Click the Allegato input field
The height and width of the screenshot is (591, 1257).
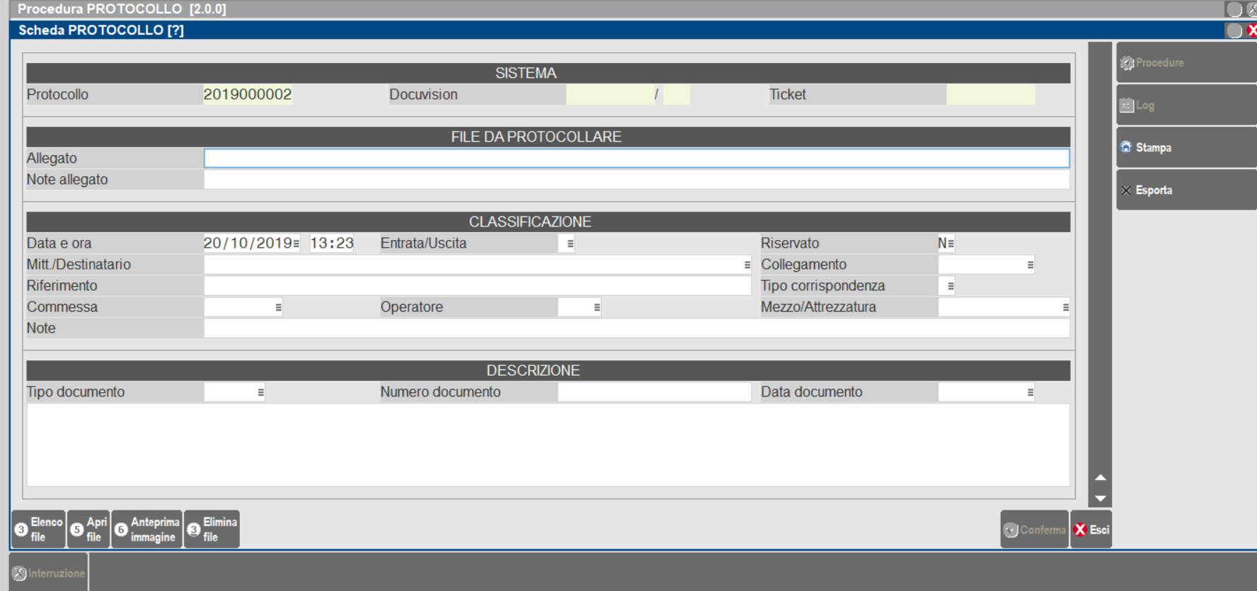click(636, 159)
